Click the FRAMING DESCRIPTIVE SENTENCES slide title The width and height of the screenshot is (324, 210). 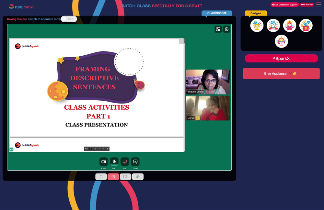[94, 78]
